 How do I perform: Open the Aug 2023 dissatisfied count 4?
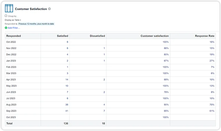[x=104, y=105]
